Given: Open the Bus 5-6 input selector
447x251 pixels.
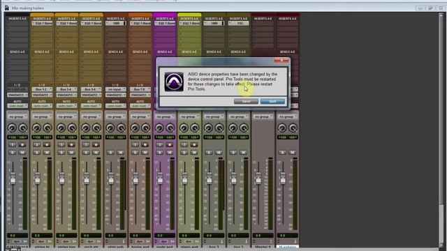Looking at the screenshot, I should point(91,89).
